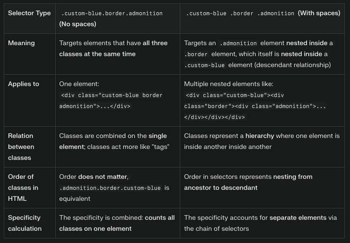Select the "Relation between classes" row label

tap(21, 147)
